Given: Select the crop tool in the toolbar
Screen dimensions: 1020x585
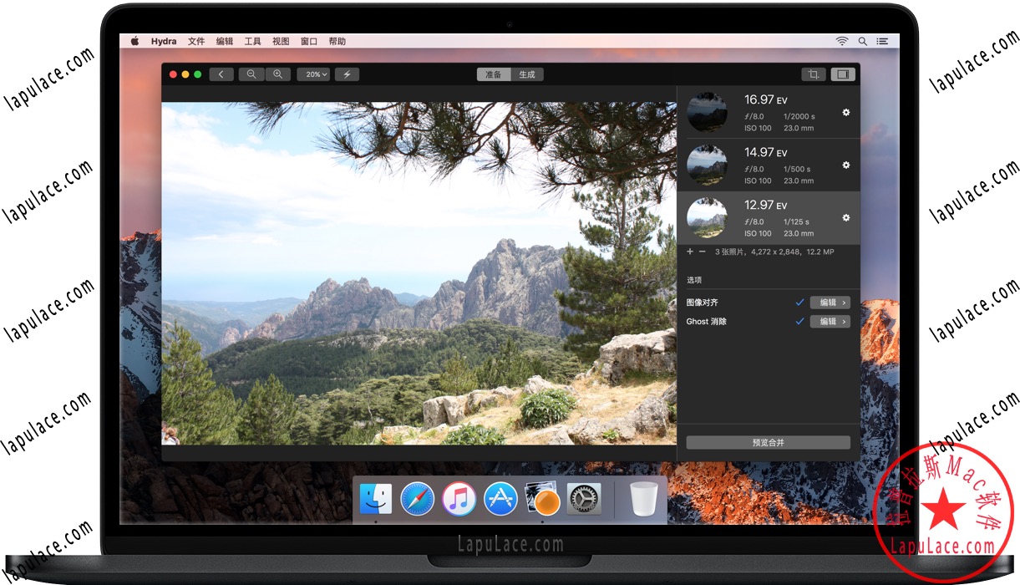Looking at the screenshot, I should (813, 74).
